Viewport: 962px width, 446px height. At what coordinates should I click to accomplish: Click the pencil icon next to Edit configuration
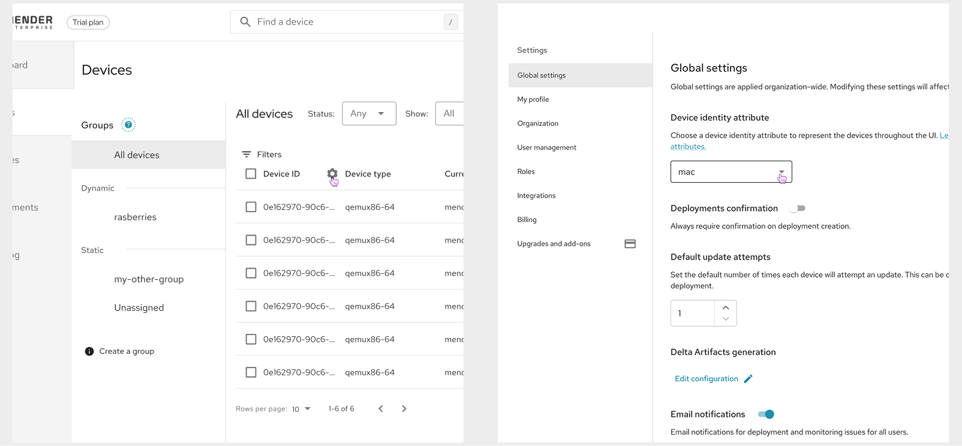point(748,379)
